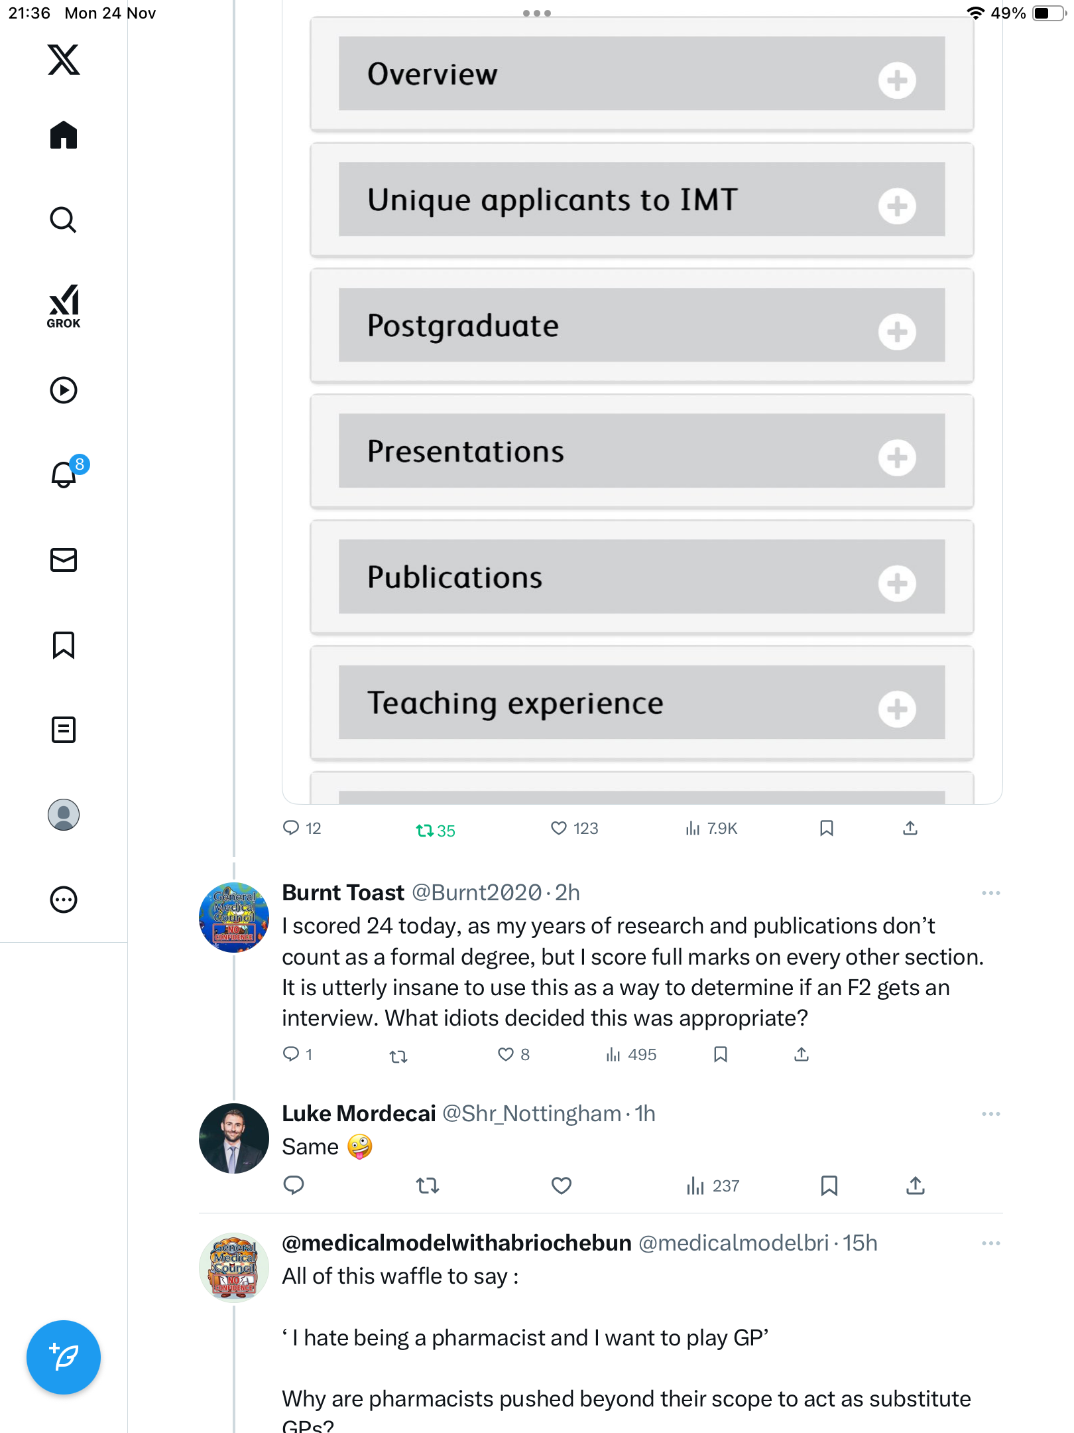Open the search magnifier icon
Screen dimensions: 1074x1433
point(64,220)
